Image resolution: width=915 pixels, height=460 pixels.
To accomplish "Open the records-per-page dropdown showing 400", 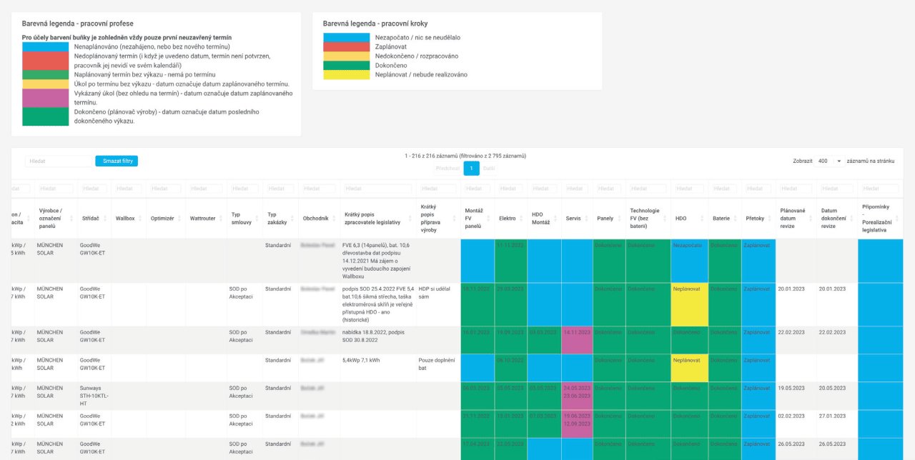I will click(829, 161).
